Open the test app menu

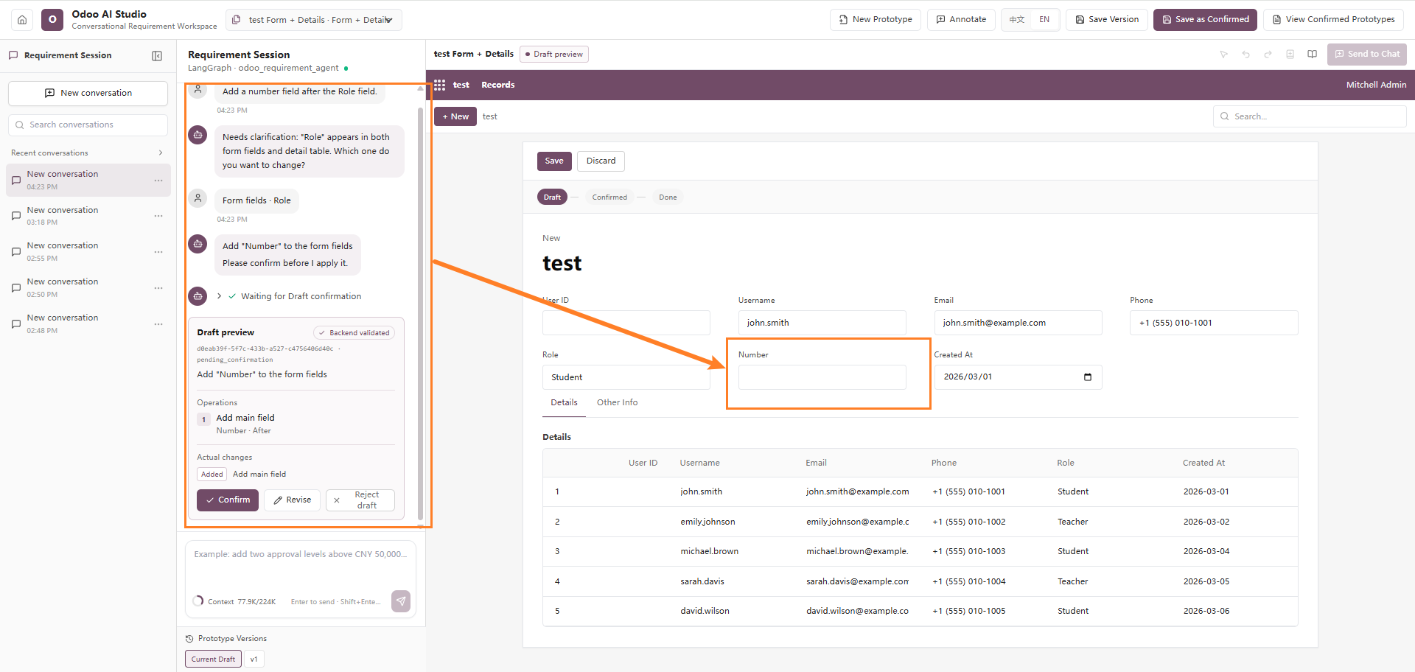[461, 85]
